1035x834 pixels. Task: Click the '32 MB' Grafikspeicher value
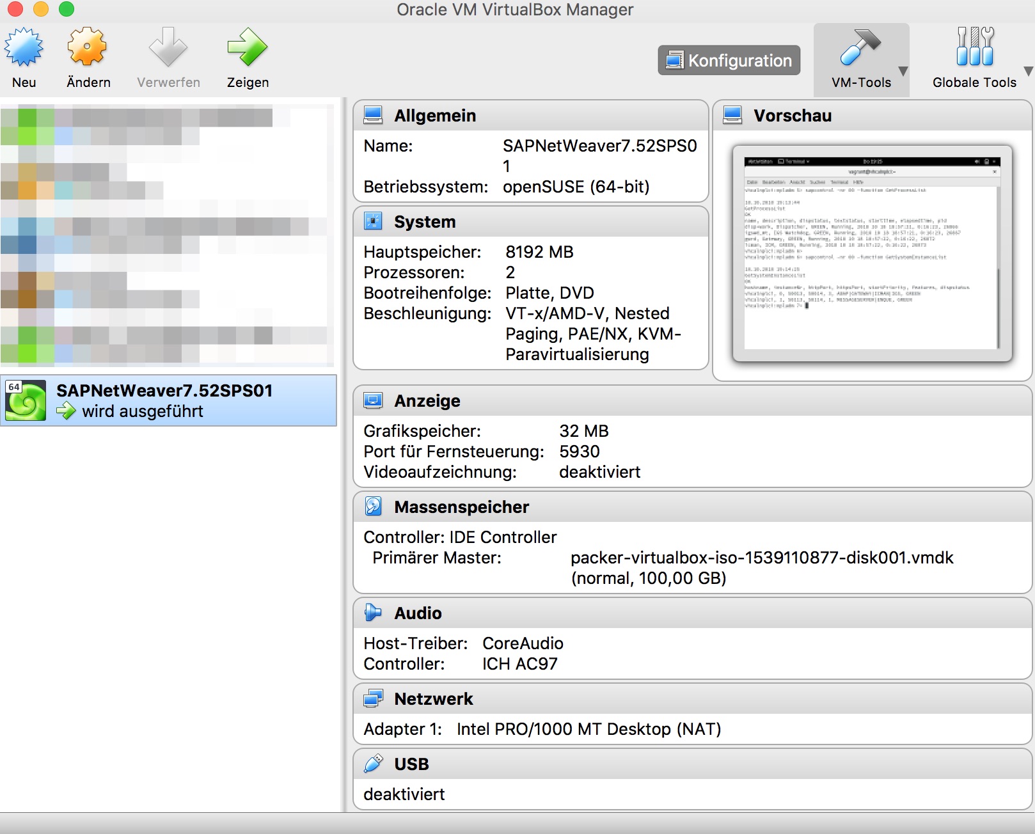click(584, 431)
